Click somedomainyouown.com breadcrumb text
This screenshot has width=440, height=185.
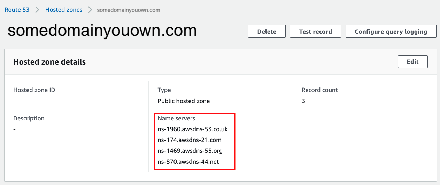(x=129, y=10)
